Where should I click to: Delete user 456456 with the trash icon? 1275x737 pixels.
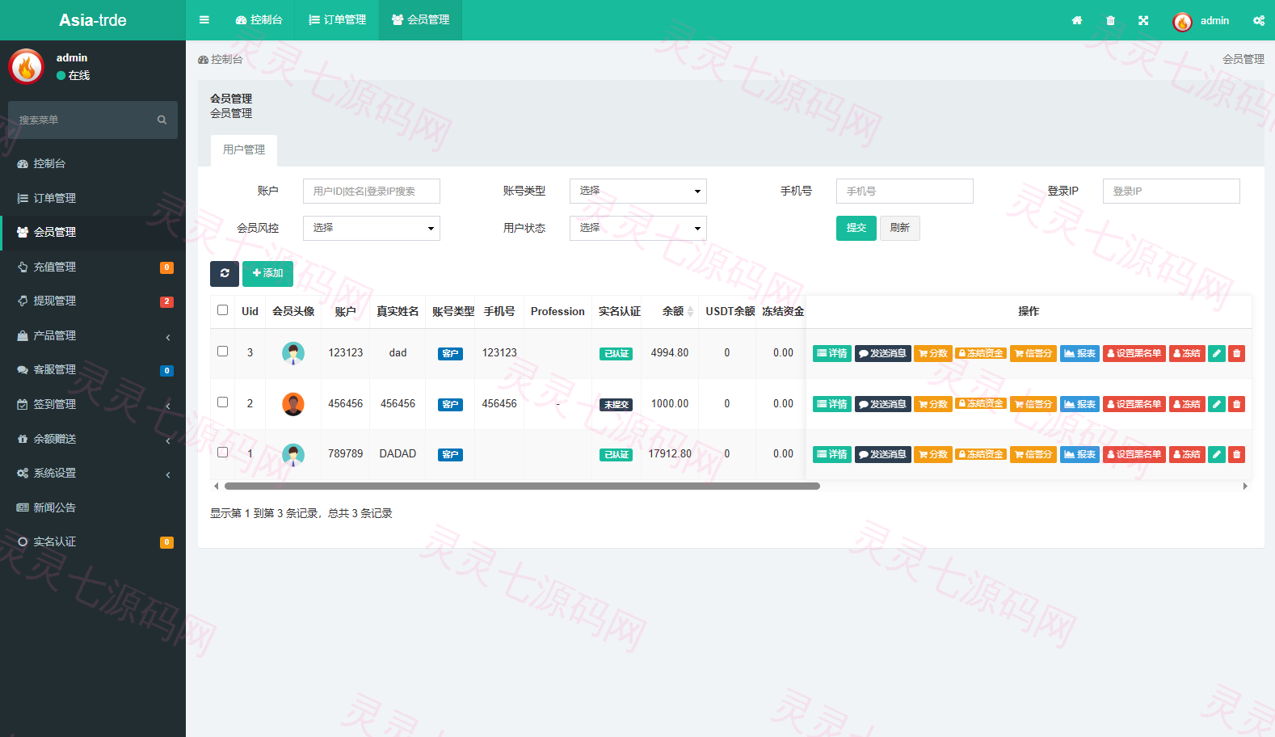coord(1236,404)
